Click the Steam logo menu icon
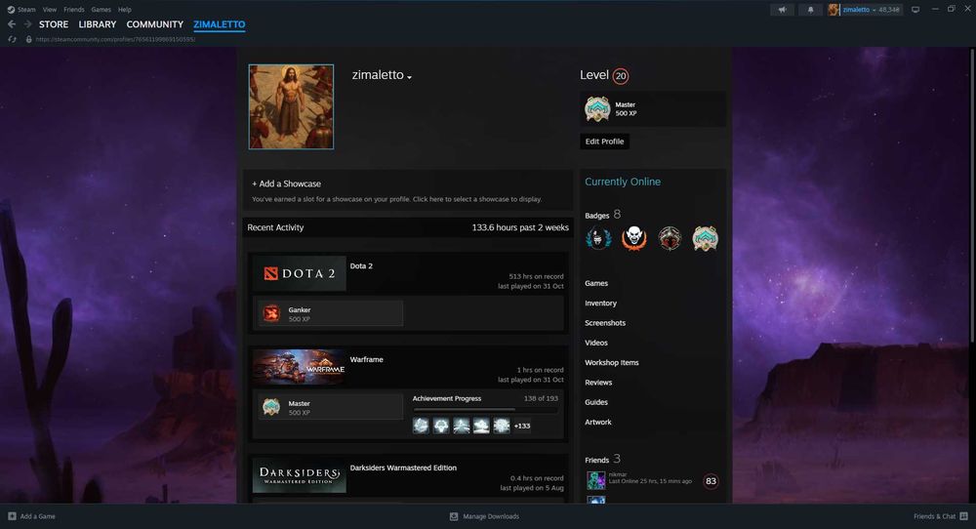The height and width of the screenshot is (529, 976). click(x=11, y=10)
